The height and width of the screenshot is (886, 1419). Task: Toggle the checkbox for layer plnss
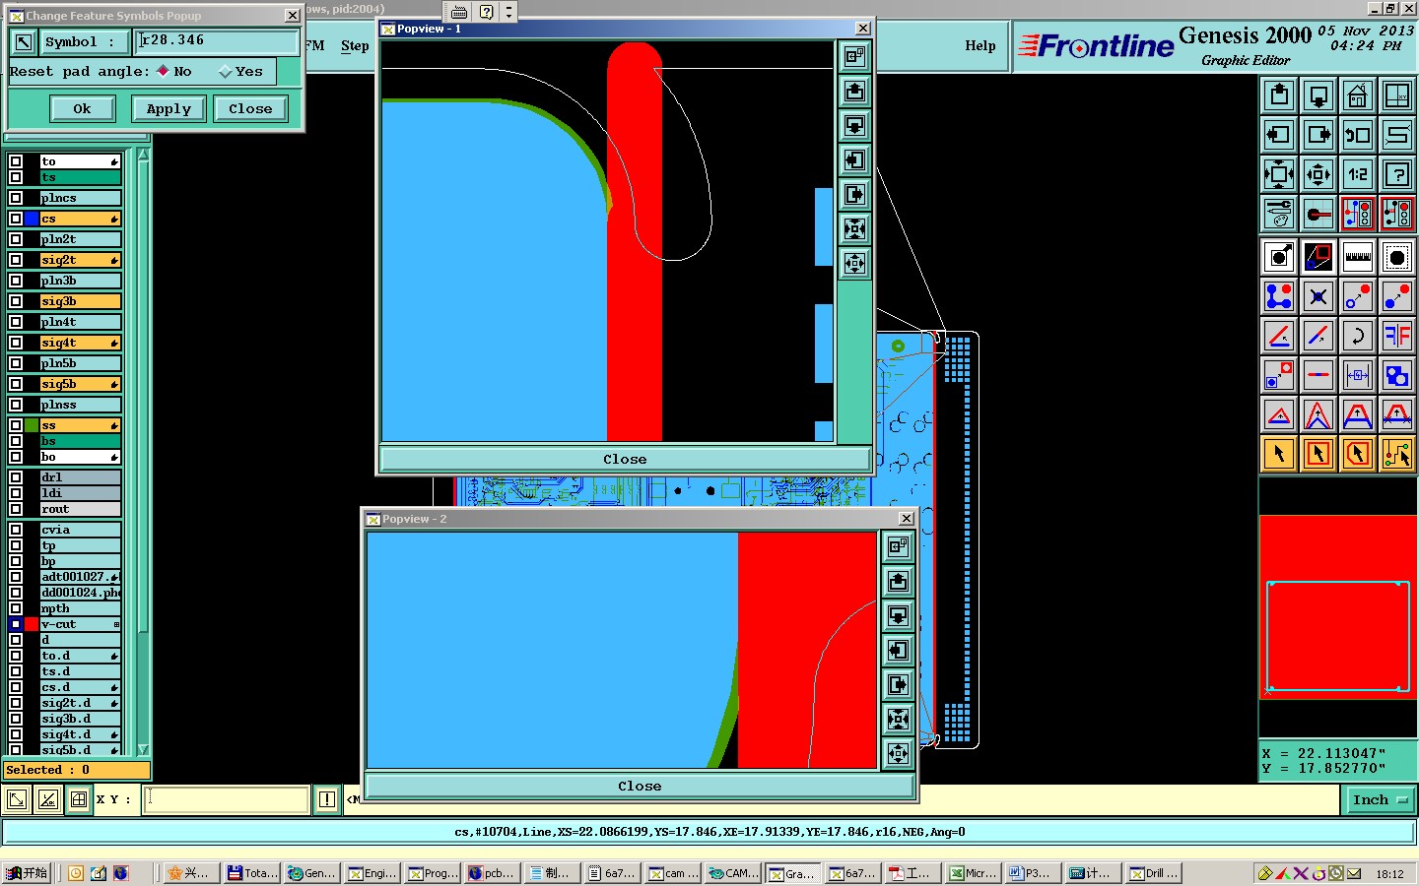16,405
